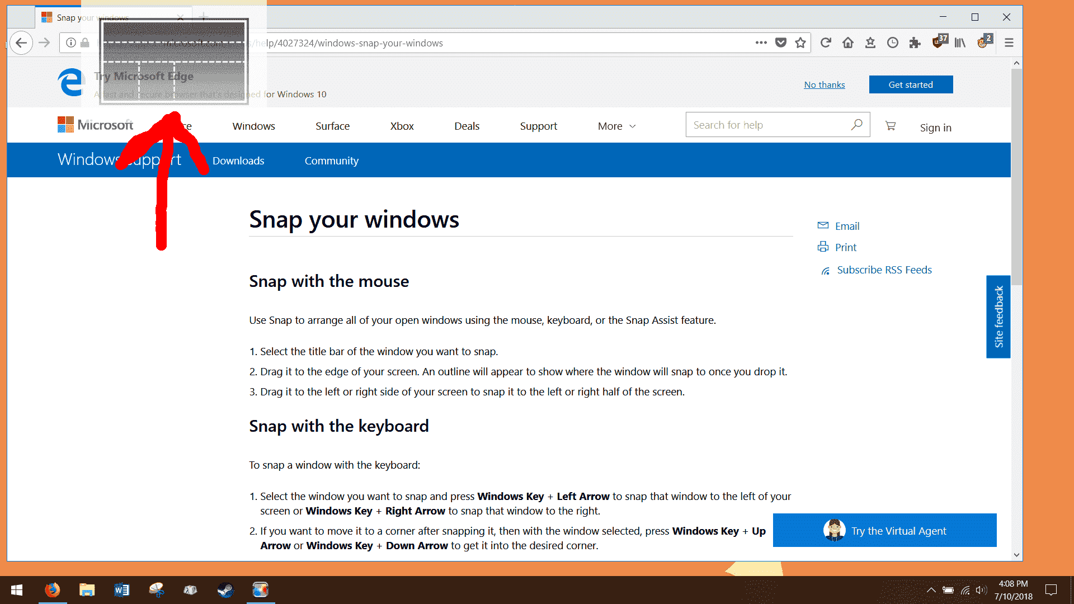
Task: Click the scrollbar down arrow
Action: click(1016, 555)
